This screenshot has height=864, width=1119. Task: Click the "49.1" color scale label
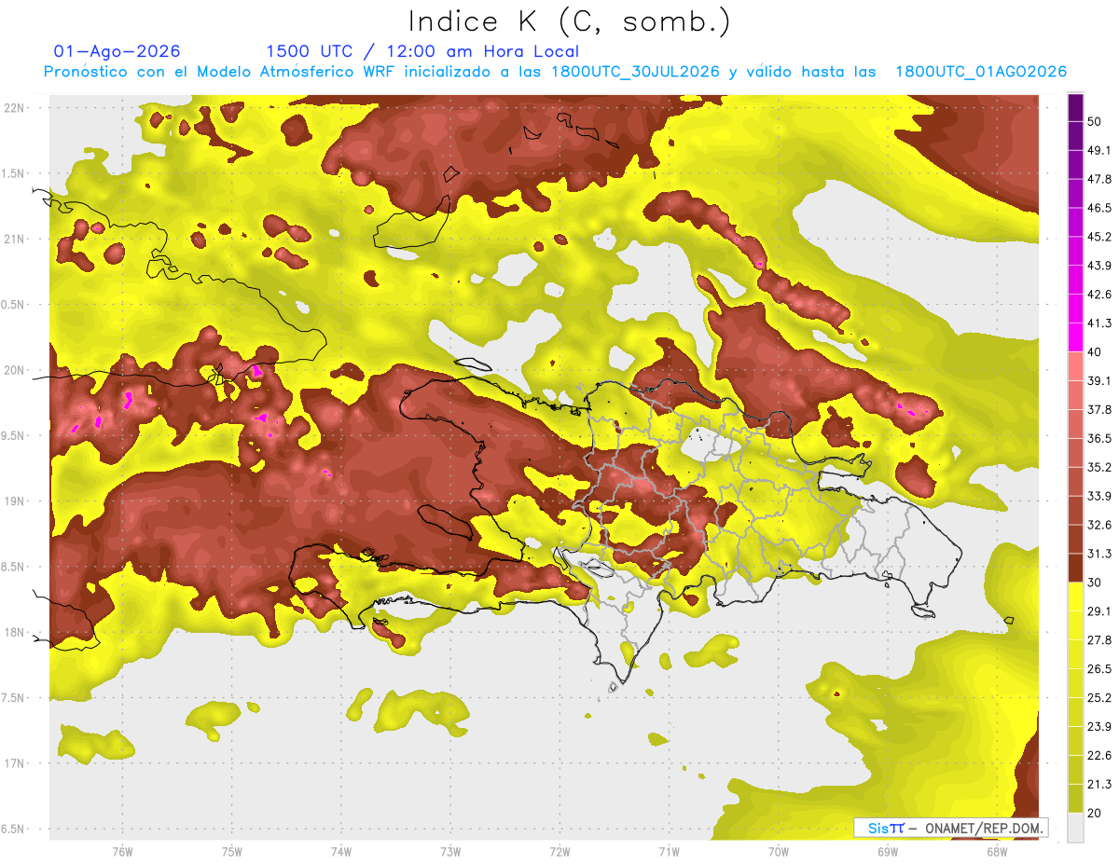click(x=1099, y=150)
